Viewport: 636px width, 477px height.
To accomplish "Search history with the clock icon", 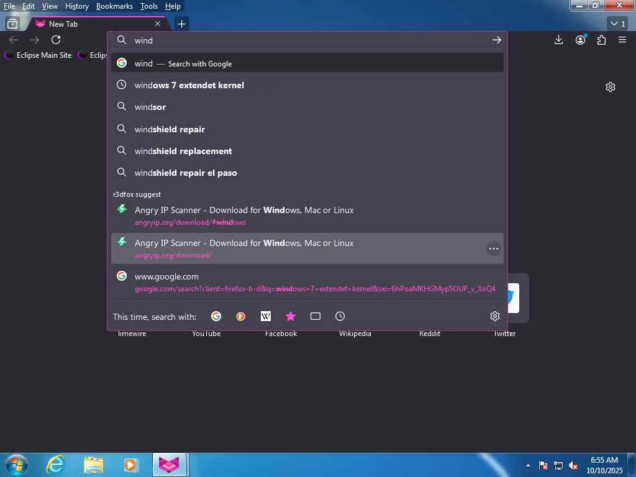I will click(x=340, y=316).
